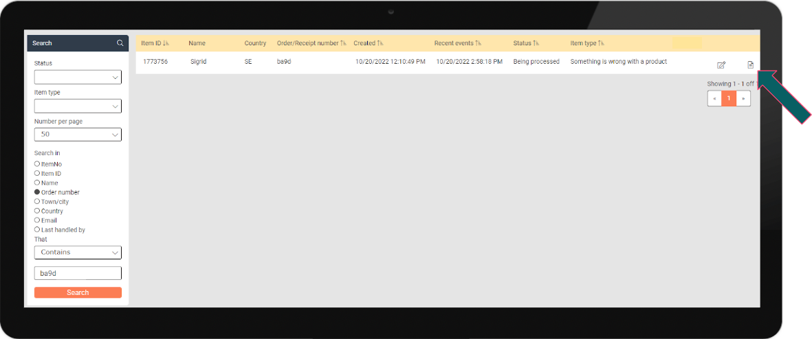Click item ID 1773756 cell
The height and width of the screenshot is (339, 812).
pos(155,62)
